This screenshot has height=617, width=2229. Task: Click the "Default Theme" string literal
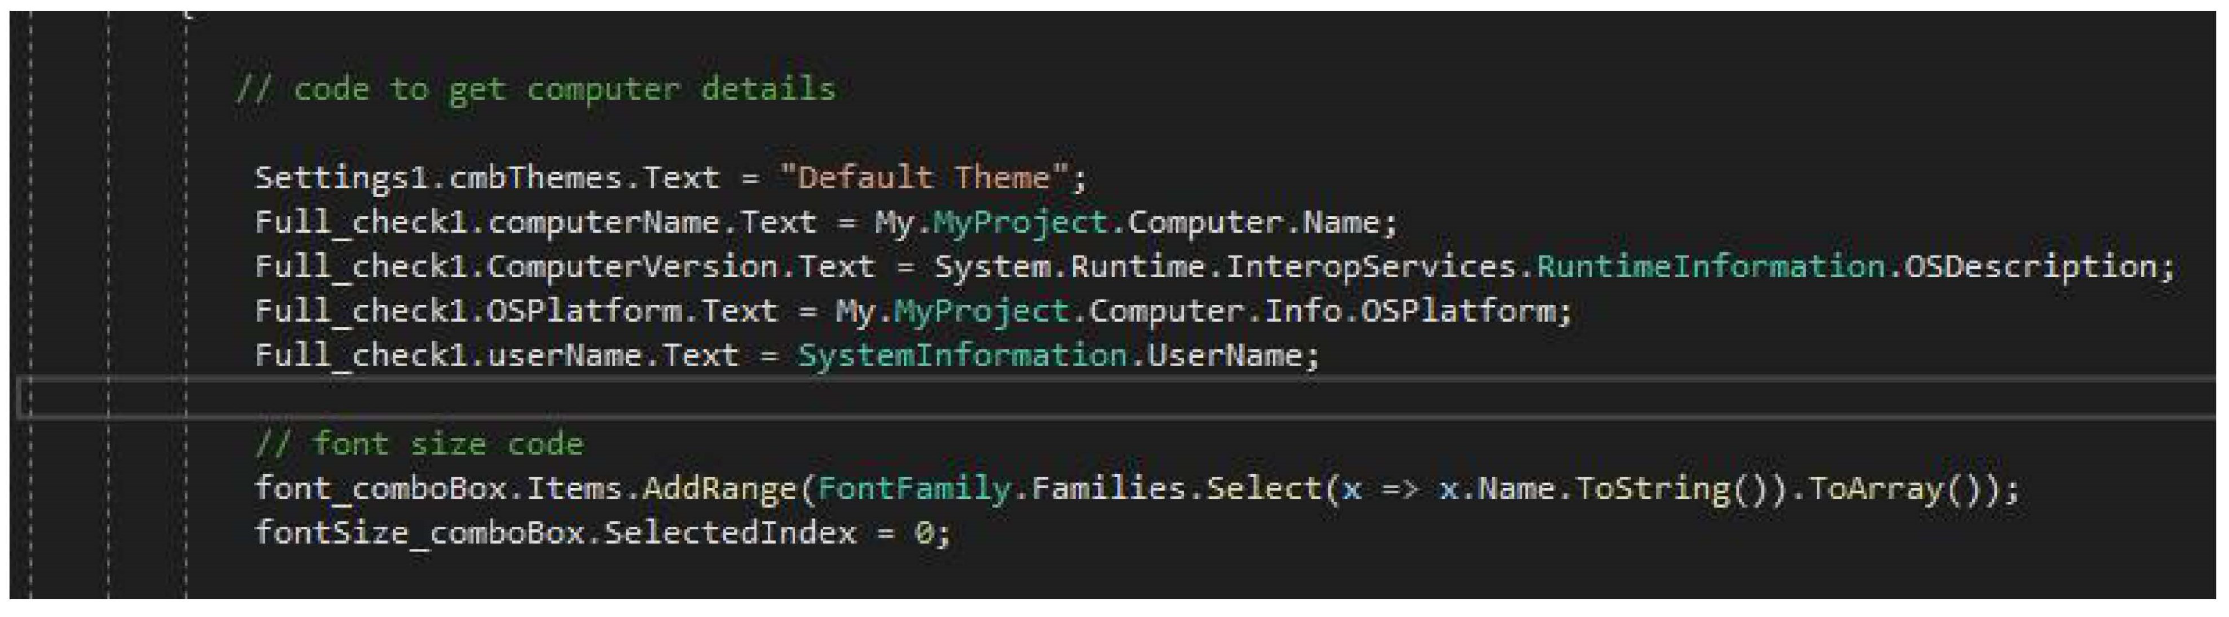click(923, 178)
